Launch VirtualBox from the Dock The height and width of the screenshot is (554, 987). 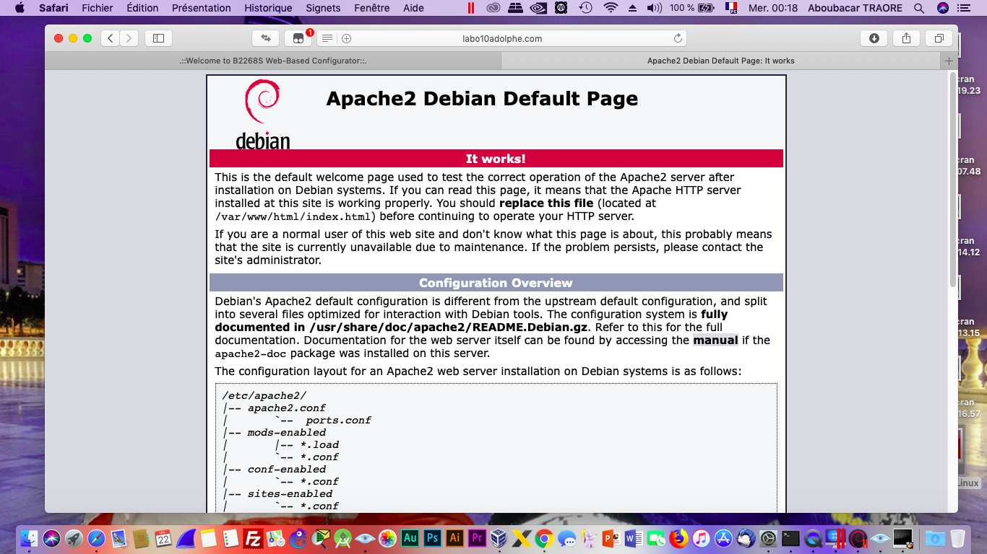499,538
